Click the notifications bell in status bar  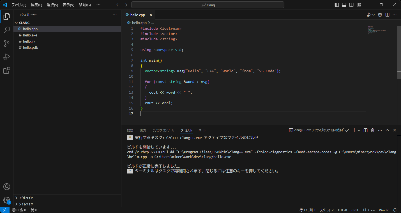click(x=395, y=210)
